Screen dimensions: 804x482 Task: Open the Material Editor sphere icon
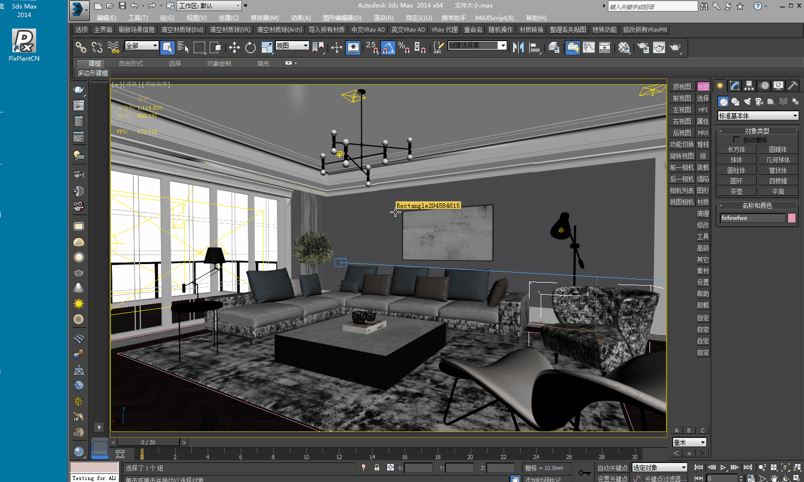tap(624, 47)
